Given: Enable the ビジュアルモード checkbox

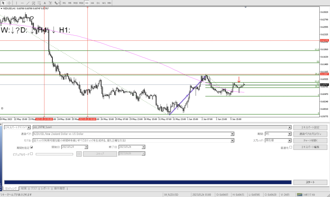Looking at the screenshot, I should 32,154.
